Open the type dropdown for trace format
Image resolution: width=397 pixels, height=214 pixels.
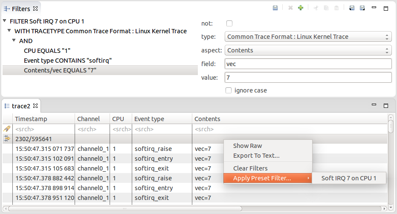307,37
